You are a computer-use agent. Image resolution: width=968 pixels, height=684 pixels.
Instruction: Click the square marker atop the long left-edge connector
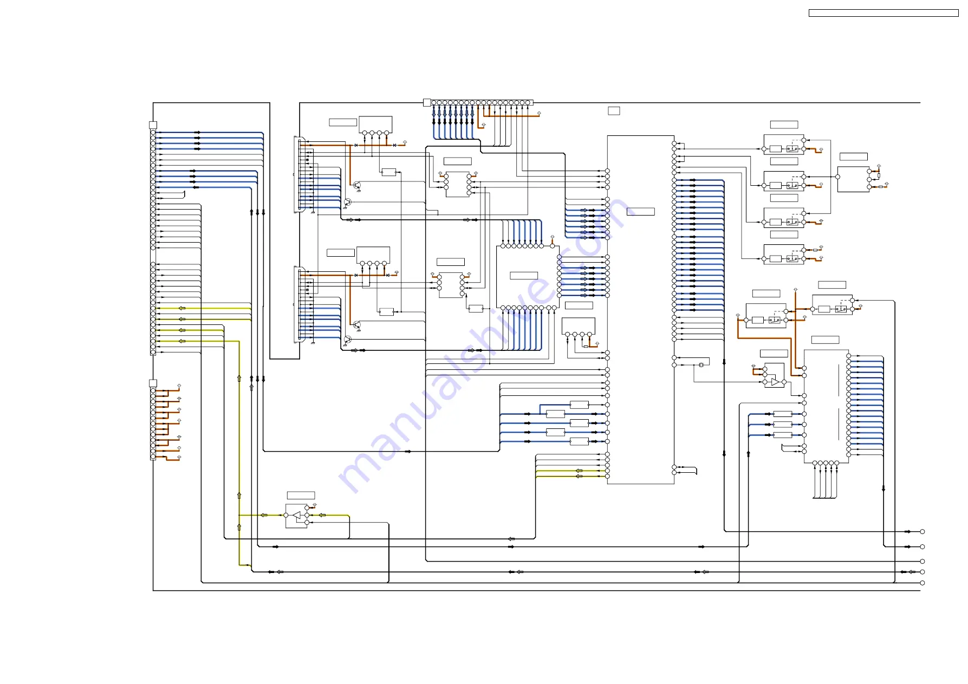pos(153,125)
